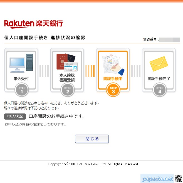This screenshot has width=183, height=183.
Task: Click the STEP 2 circle badge
Action: click(x=68, y=90)
